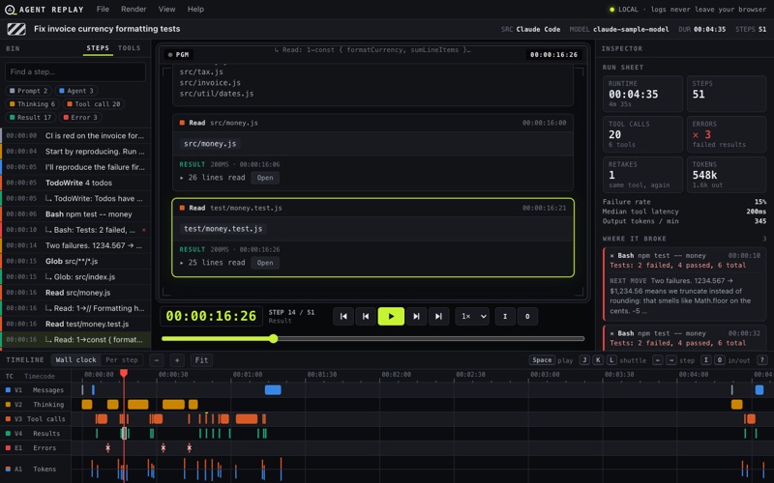Click the error x icon on Bash Tests row
Viewport: 774px width, 483px height.
click(143, 230)
